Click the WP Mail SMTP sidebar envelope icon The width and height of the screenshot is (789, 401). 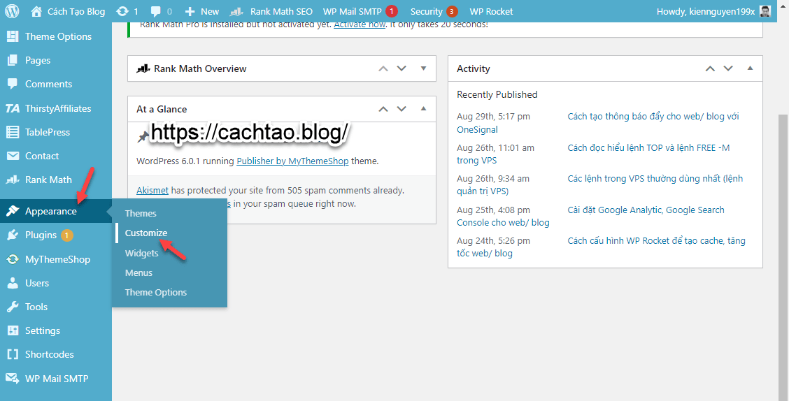tap(13, 379)
